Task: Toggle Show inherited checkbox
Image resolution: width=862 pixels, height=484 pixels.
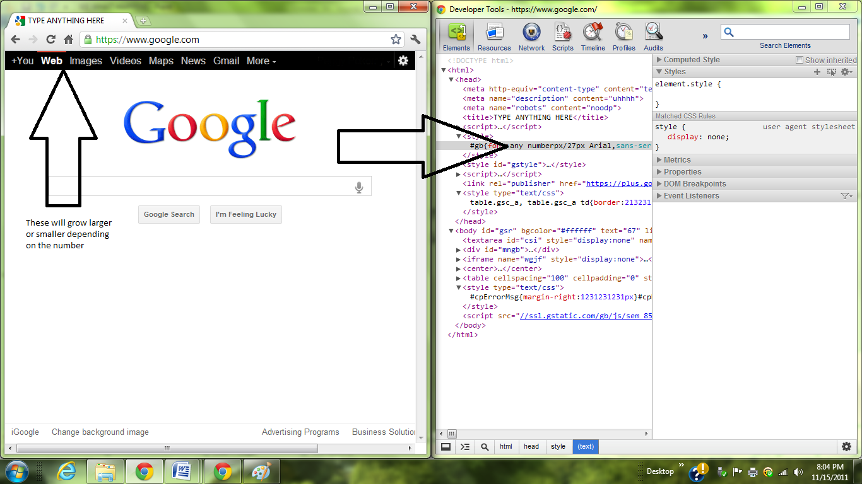Action: coord(800,60)
